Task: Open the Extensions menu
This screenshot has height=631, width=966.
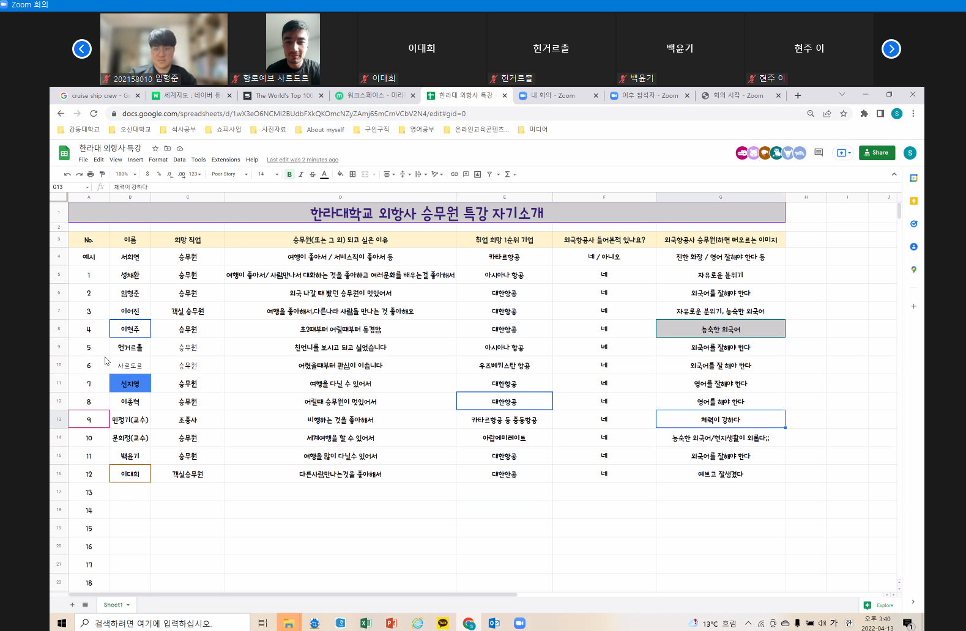Action: click(x=226, y=160)
